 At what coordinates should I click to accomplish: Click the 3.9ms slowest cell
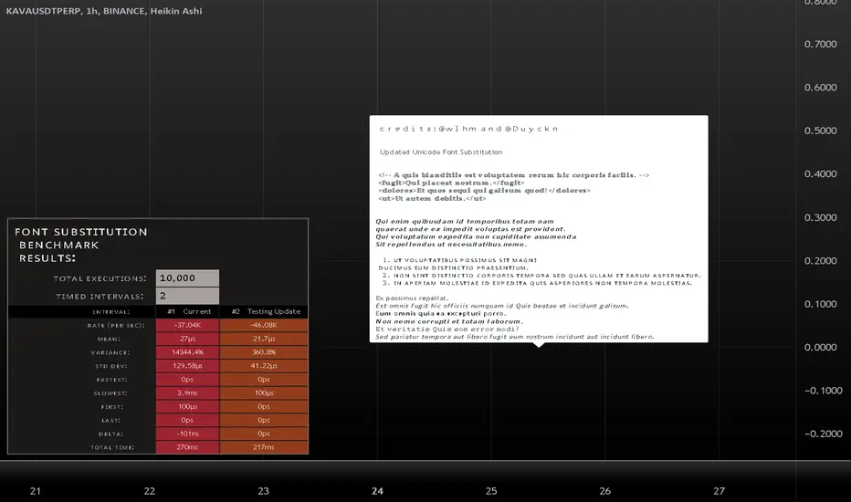188,392
